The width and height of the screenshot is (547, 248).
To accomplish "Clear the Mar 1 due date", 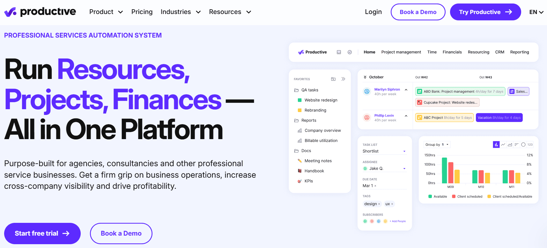I will (x=375, y=186).
